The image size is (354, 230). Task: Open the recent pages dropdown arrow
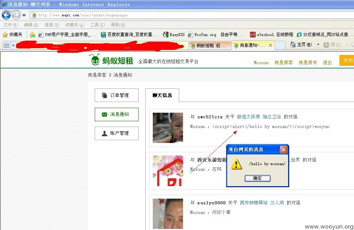pos(24,15)
